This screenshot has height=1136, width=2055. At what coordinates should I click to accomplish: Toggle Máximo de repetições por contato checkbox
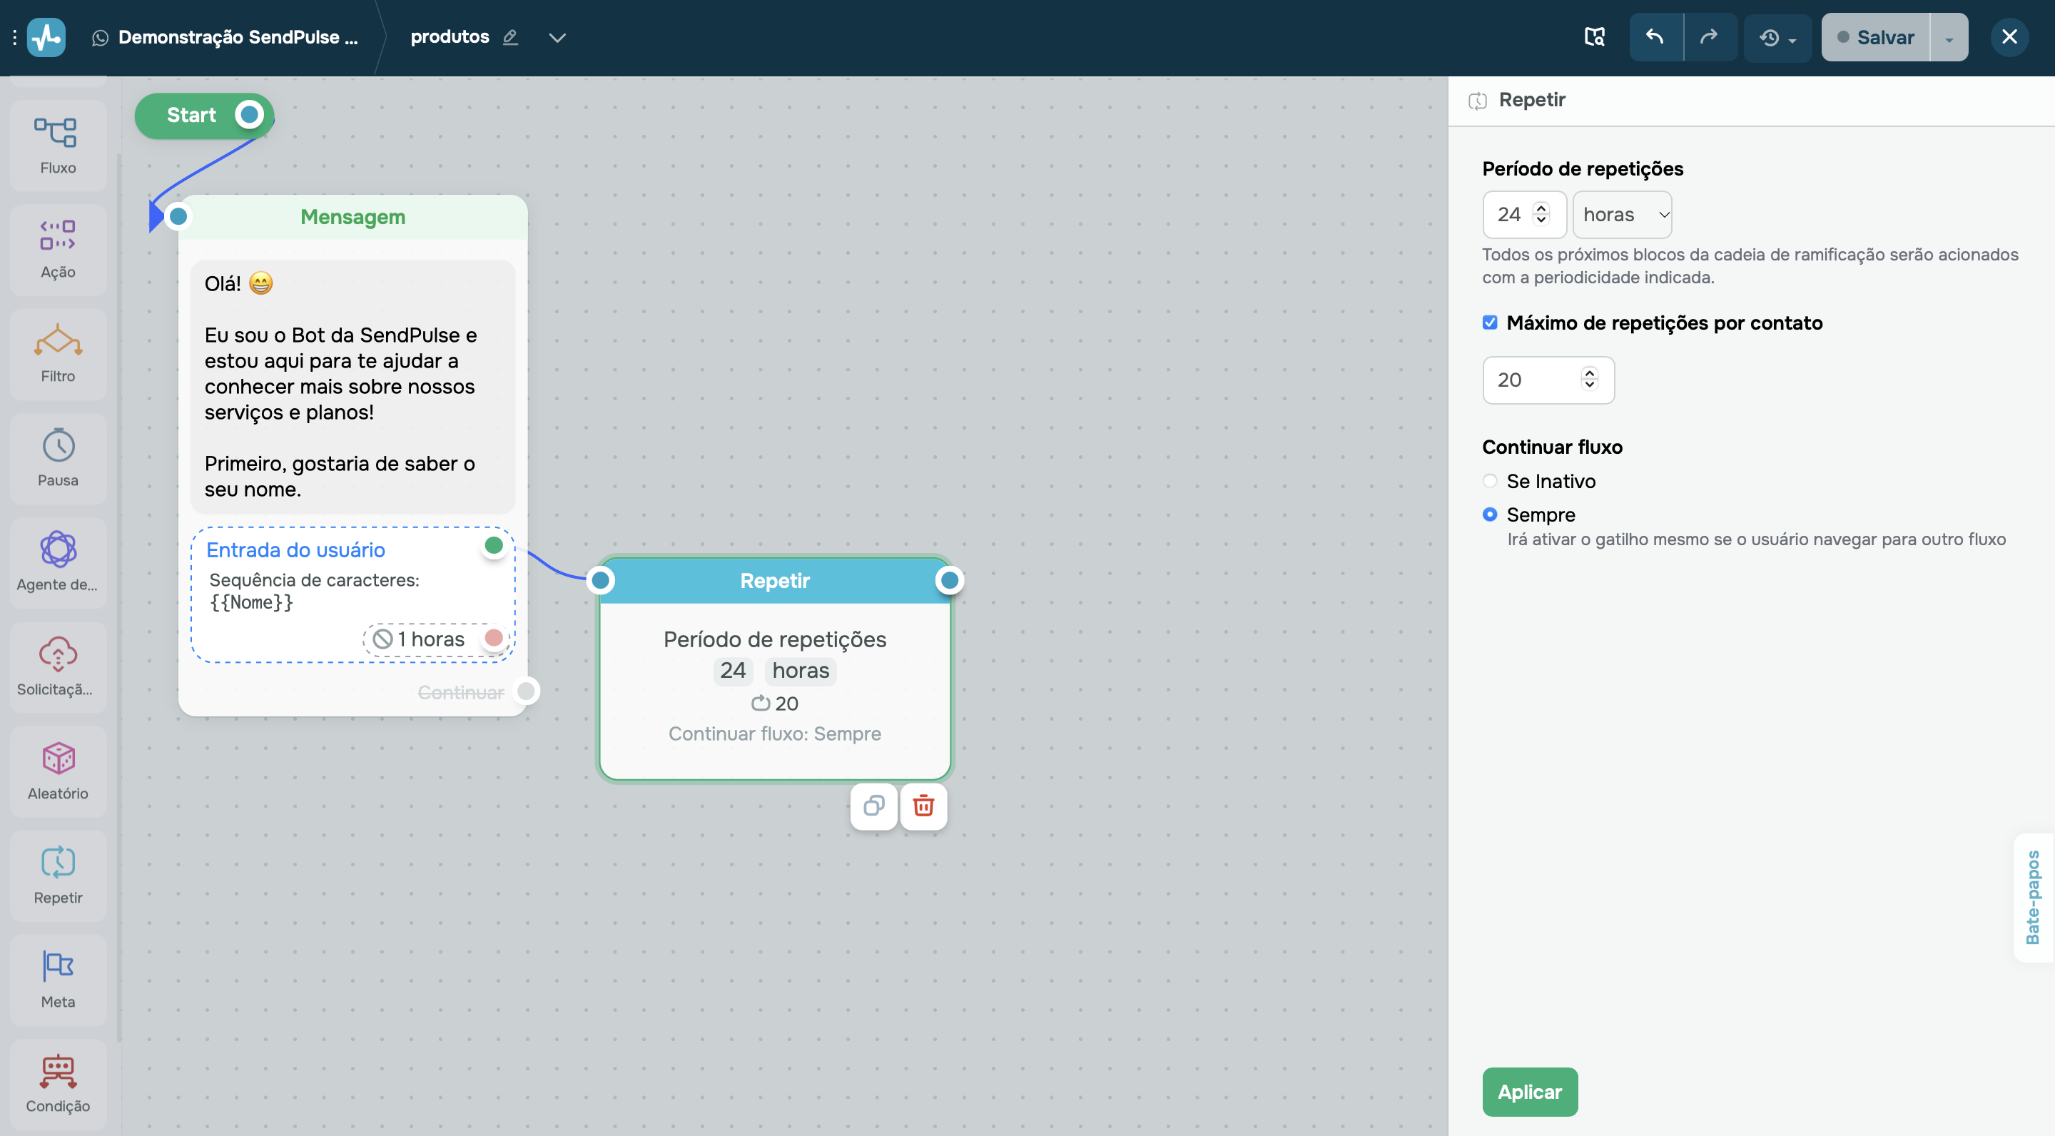point(1489,323)
